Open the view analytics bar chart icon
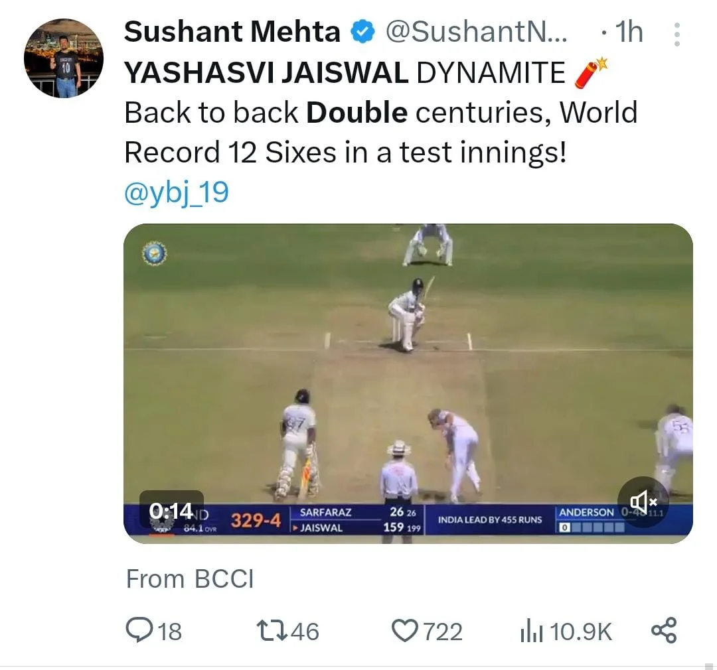The height and width of the screenshot is (670, 717). 532,632
